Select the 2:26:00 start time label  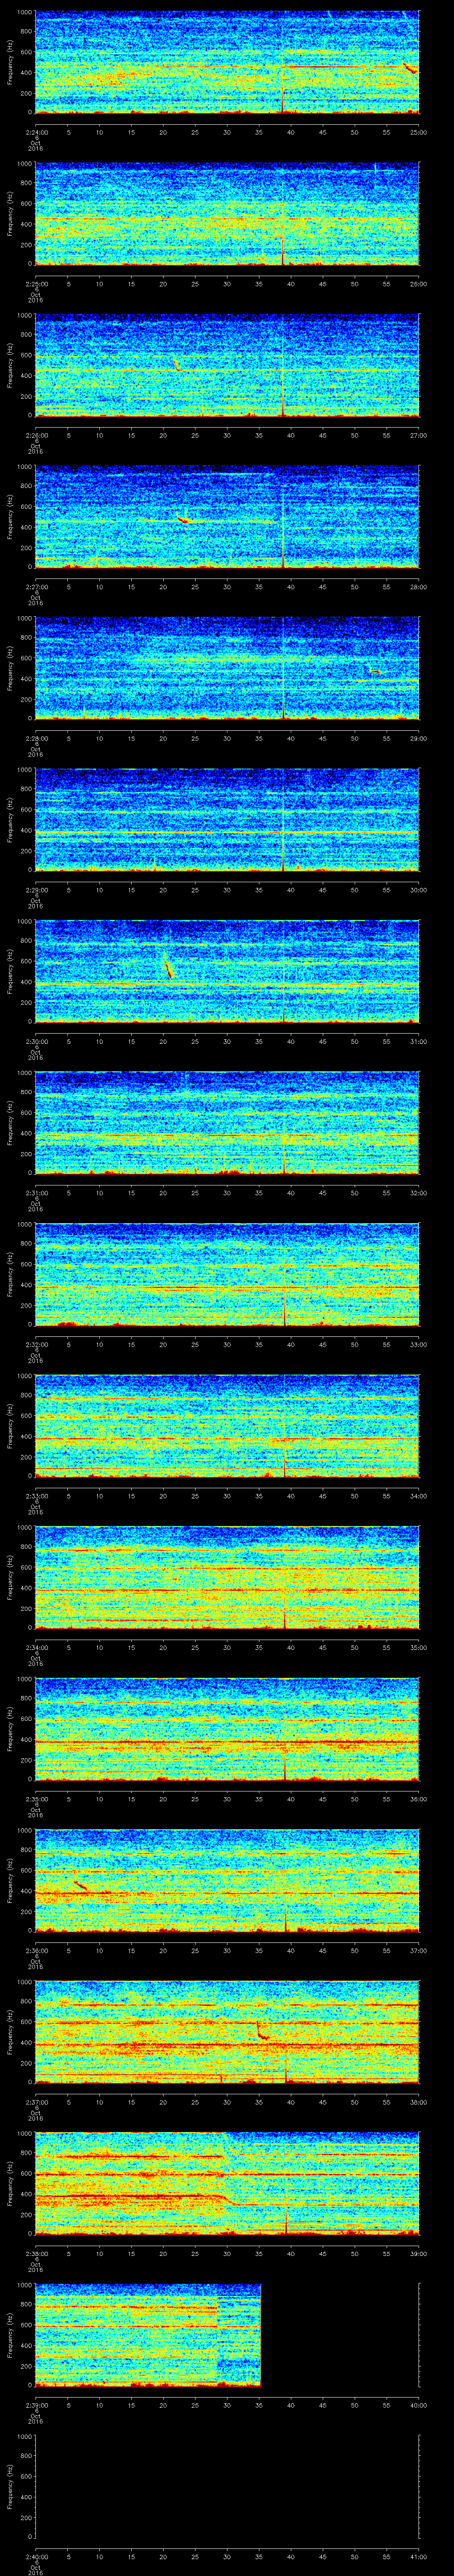[x=36, y=435]
